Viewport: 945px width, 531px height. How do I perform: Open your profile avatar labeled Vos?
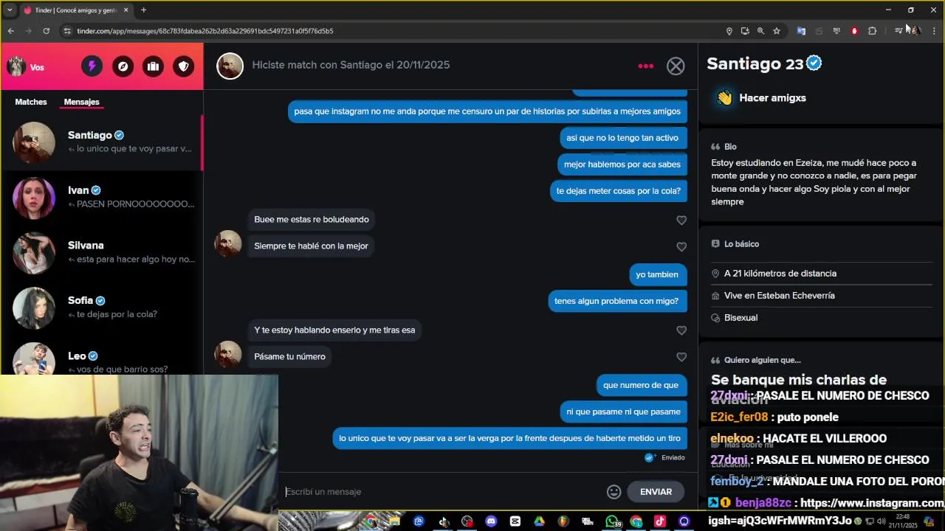tap(26, 67)
